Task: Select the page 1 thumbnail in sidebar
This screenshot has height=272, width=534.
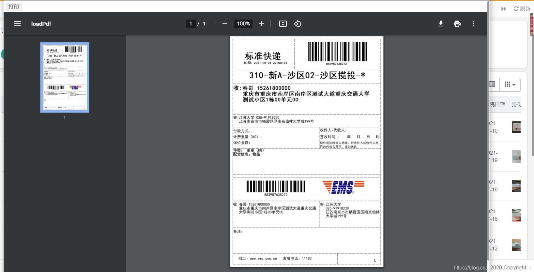Action: coord(65,77)
